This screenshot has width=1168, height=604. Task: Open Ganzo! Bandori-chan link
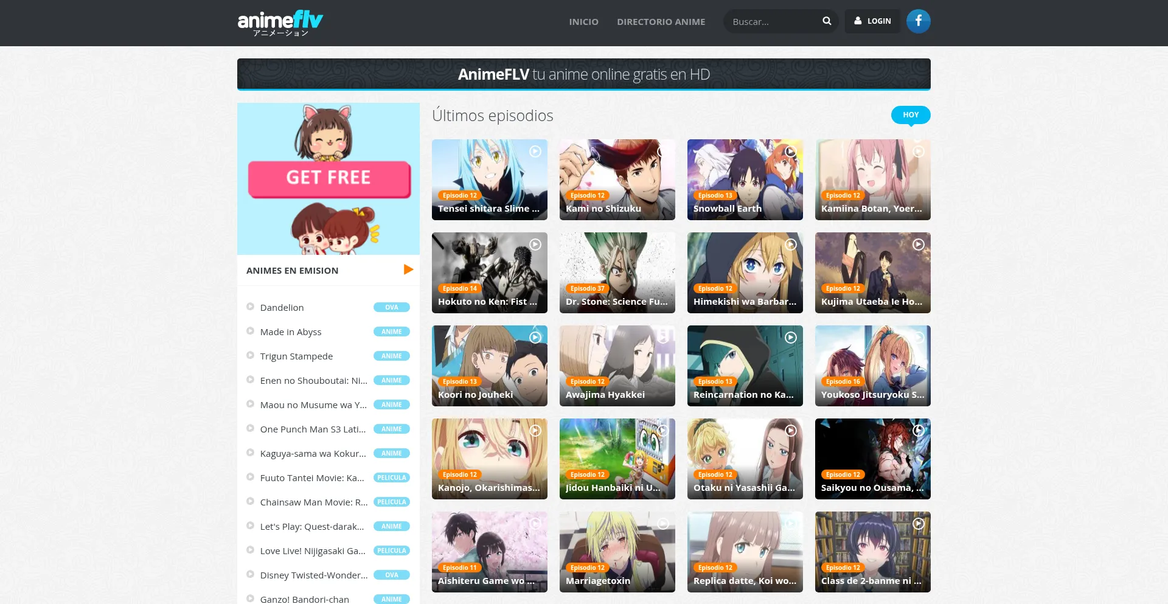[305, 599]
